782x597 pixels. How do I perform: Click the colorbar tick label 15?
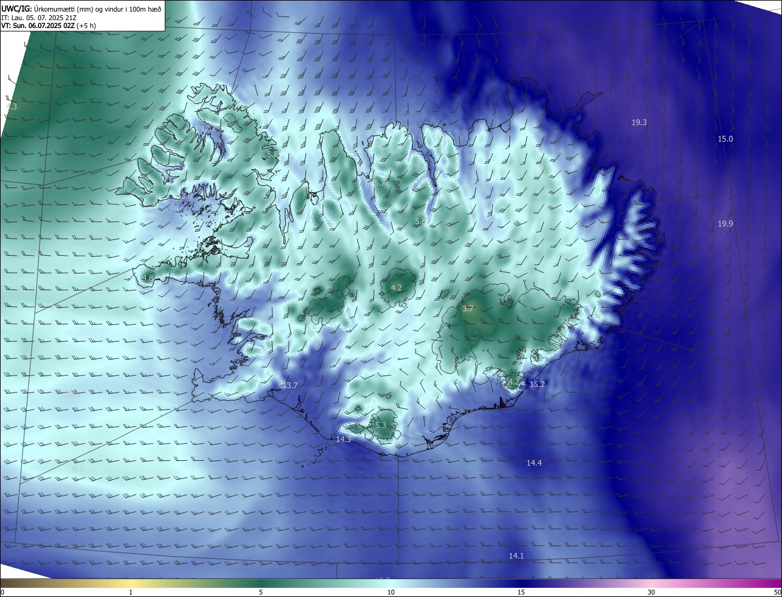(x=521, y=592)
